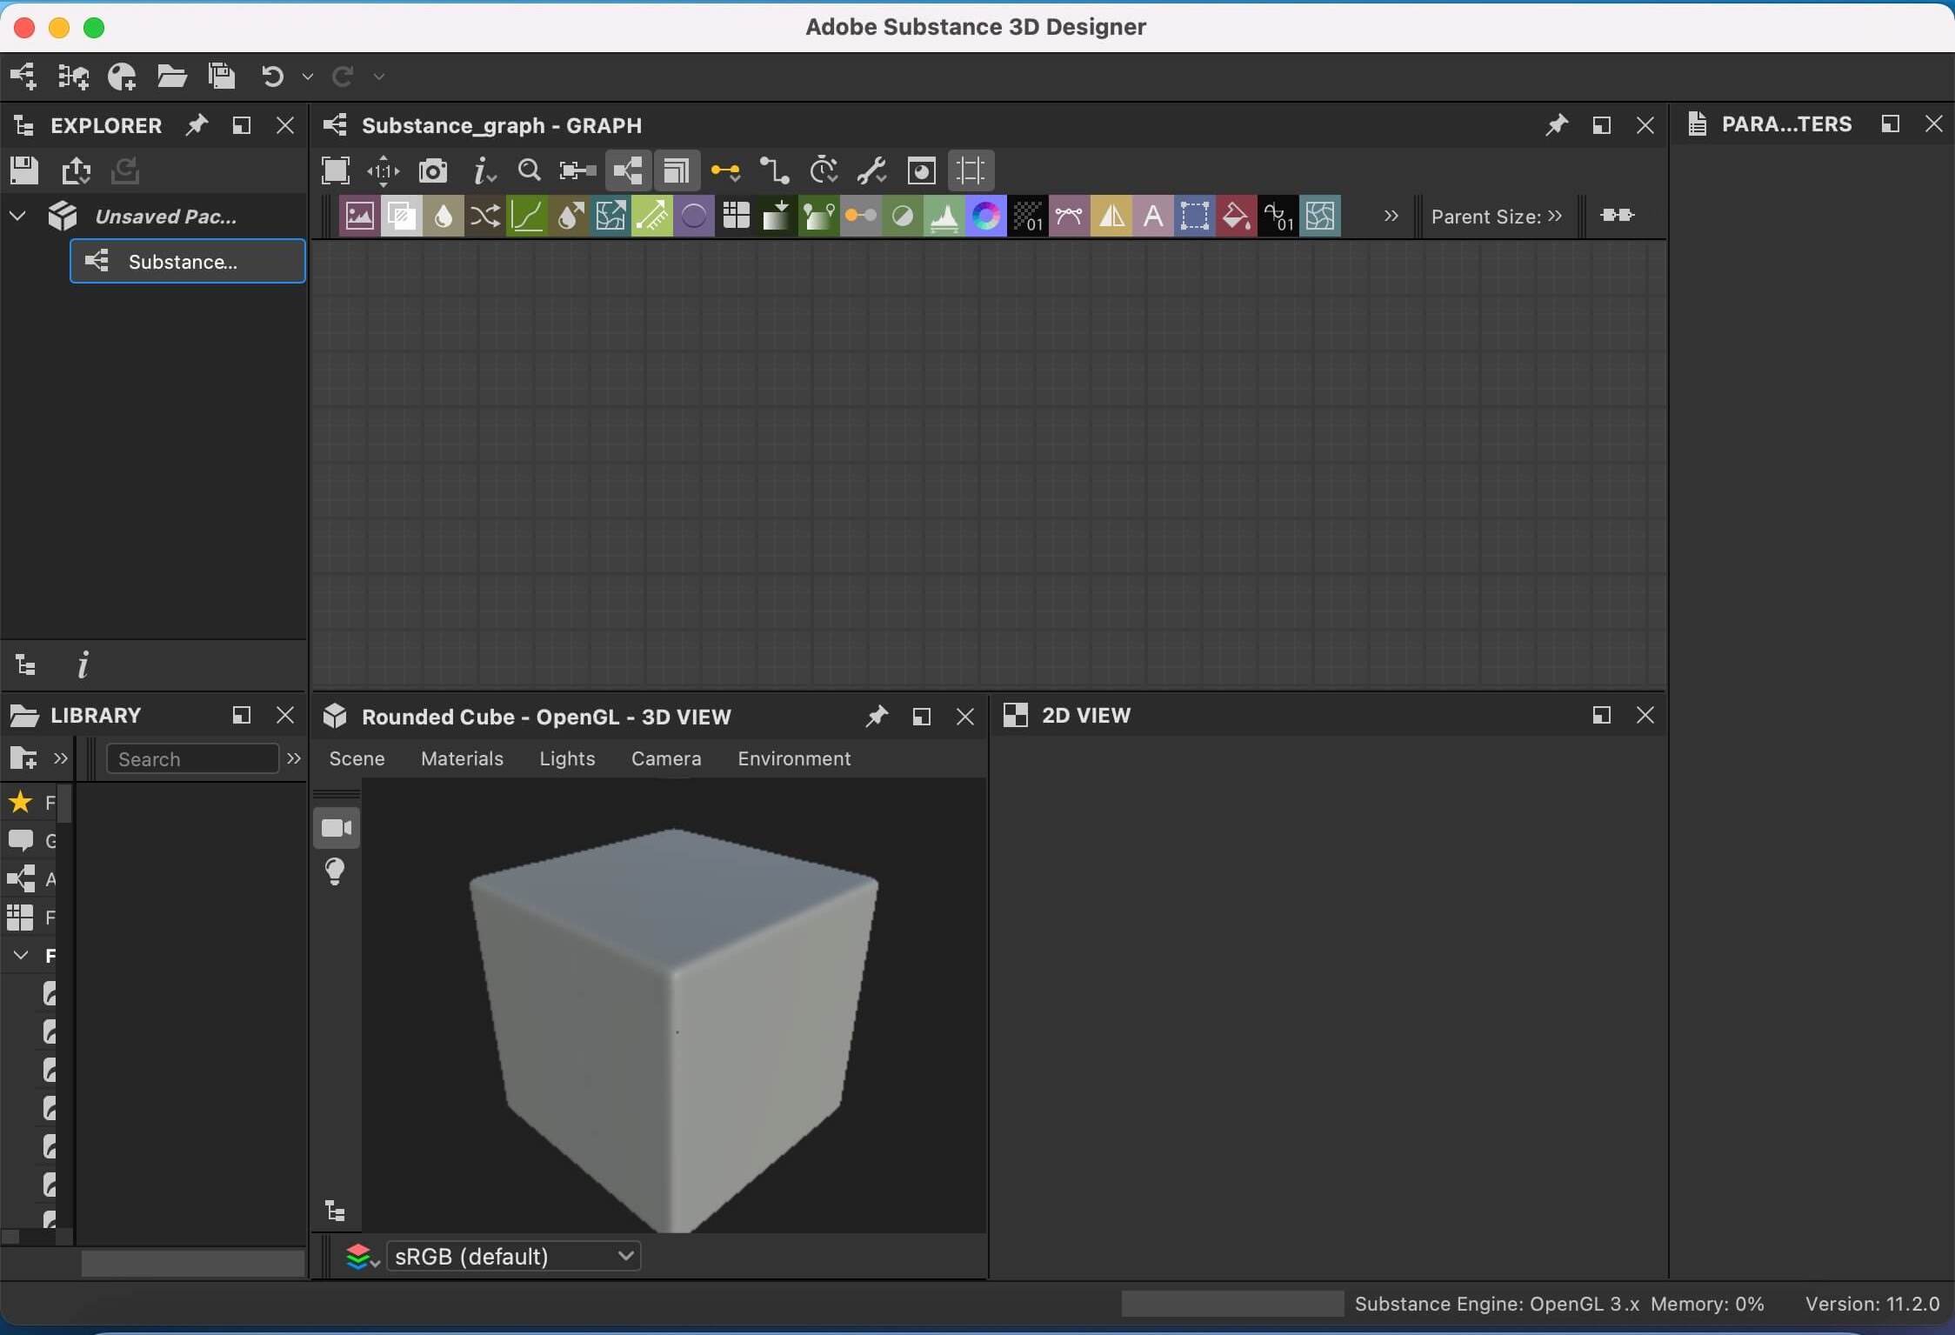1955x1335 pixels.
Task: Open the Materials menu in 3D View
Action: [462, 758]
